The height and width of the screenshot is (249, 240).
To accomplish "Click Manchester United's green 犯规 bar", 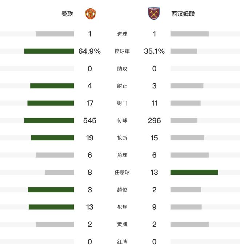I will click(51, 207).
